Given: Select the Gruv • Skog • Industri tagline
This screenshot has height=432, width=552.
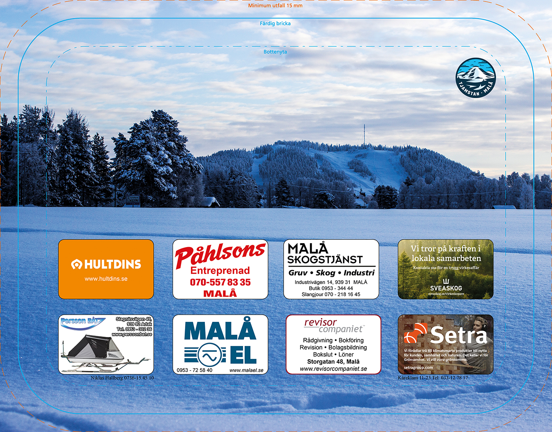Looking at the screenshot, I should pyautogui.click(x=332, y=273).
